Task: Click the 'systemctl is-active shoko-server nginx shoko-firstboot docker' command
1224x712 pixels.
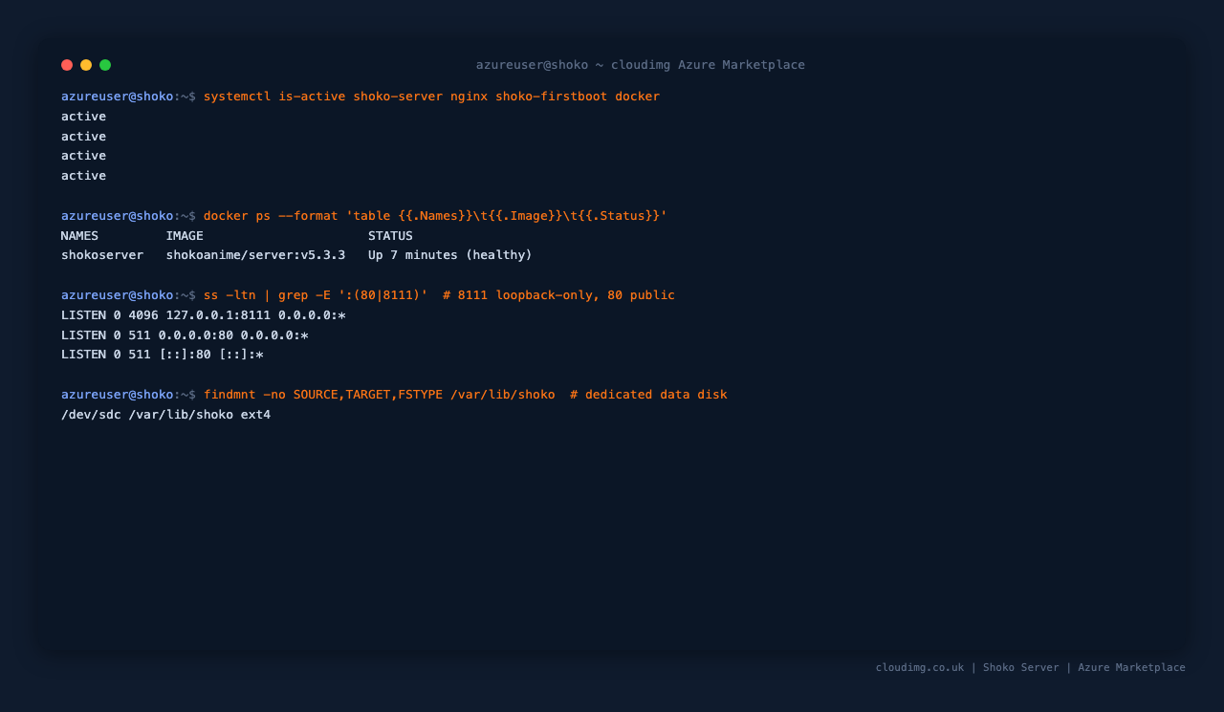Action: pos(431,97)
